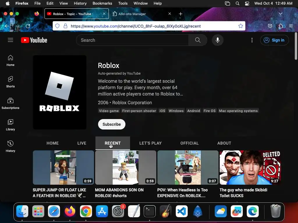Open the Apple menu

(x=8, y=3)
